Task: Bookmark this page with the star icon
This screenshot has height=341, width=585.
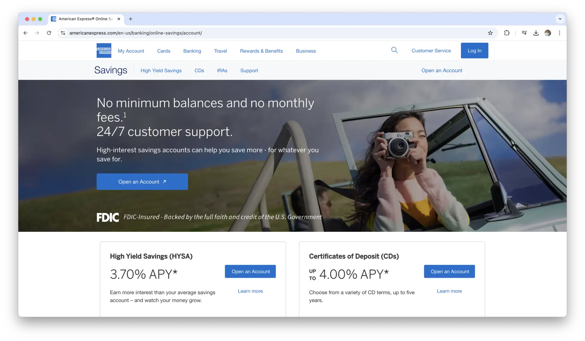Action: point(490,33)
